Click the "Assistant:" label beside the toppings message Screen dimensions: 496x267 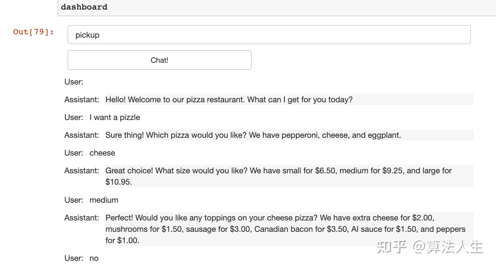pos(82,218)
